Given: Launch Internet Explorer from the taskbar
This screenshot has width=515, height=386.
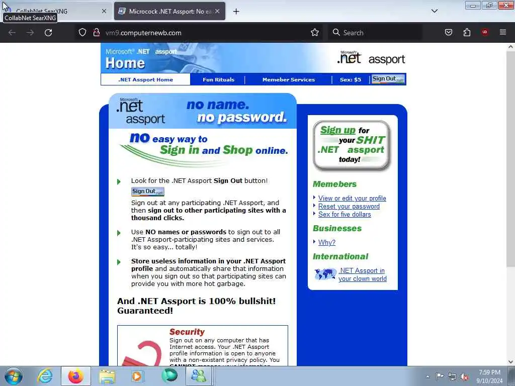Looking at the screenshot, I should (45, 376).
